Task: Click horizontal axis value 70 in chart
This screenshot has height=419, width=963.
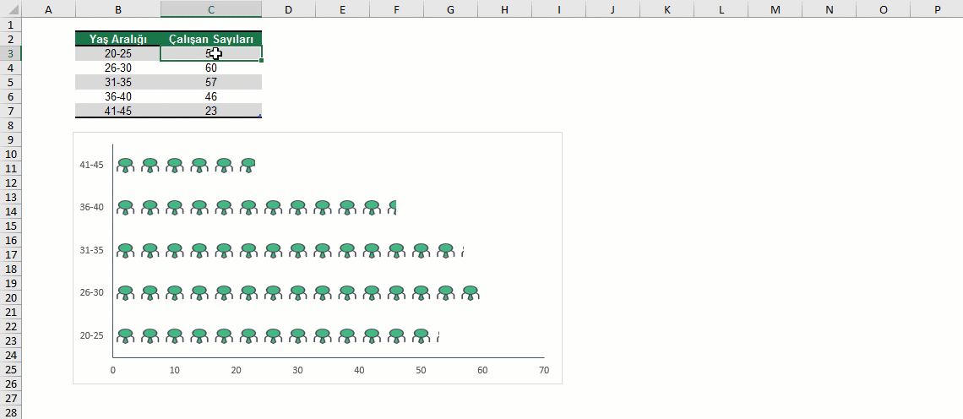Action: (x=543, y=371)
